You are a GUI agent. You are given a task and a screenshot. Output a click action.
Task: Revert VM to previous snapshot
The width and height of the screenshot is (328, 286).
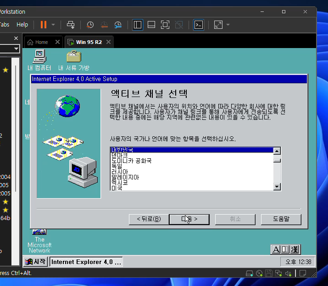(x=104, y=25)
